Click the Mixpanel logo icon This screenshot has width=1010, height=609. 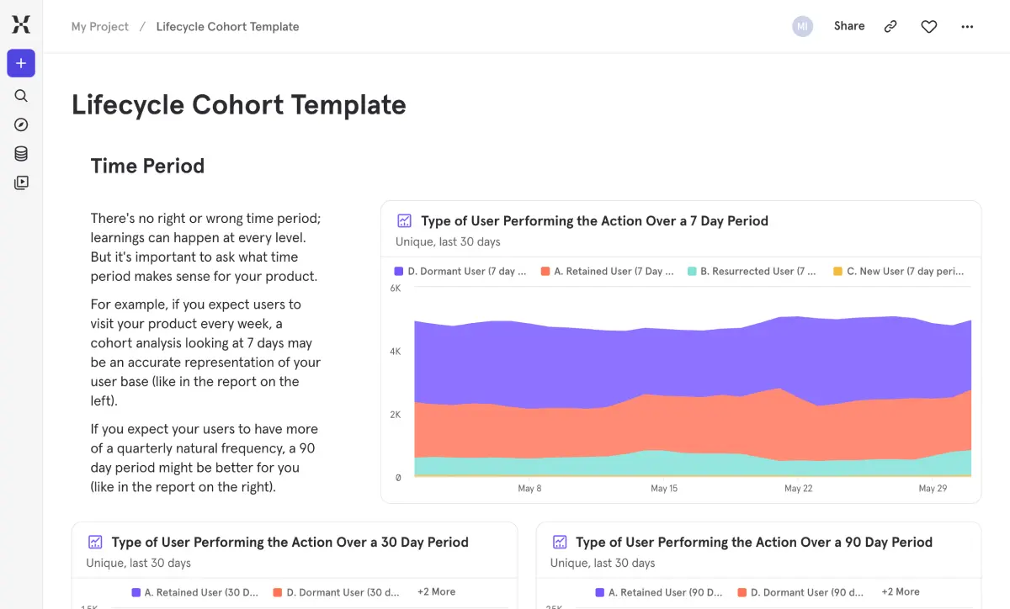(21, 24)
